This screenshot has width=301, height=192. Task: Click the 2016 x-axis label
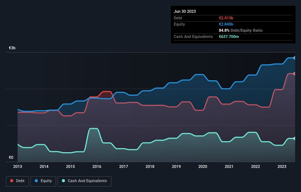click(x=97, y=166)
